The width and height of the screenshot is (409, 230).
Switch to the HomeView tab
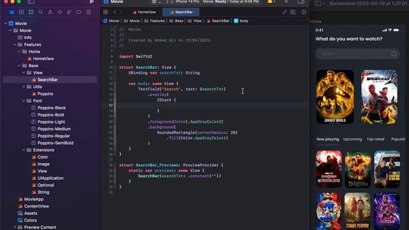(144, 12)
